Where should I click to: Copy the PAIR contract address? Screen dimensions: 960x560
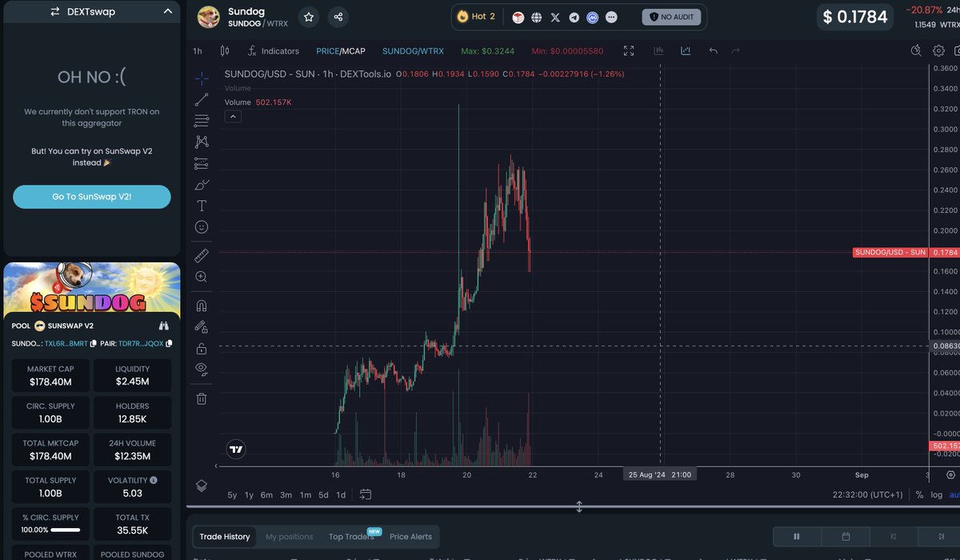[x=169, y=344]
